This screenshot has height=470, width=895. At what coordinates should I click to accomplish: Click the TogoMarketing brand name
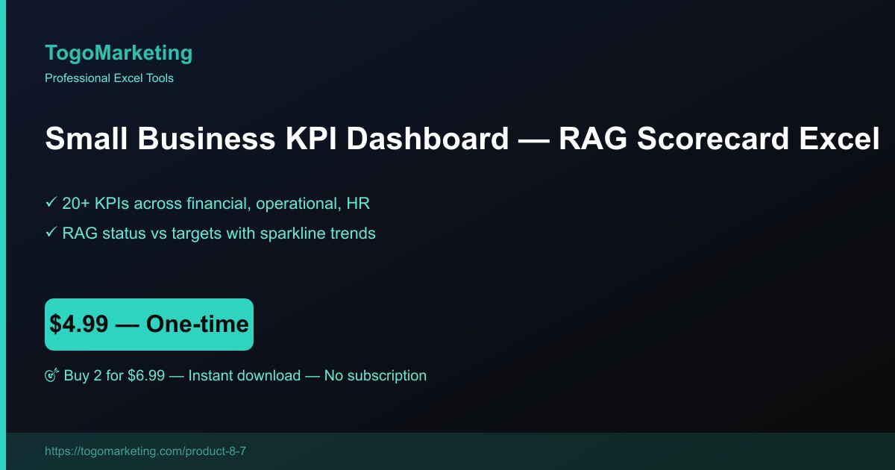point(119,53)
